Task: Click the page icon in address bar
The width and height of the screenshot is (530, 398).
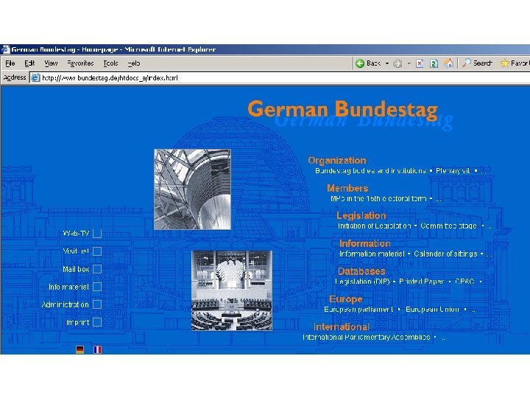Action: click(x=35, y=78)
